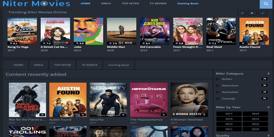Click star rating on Kung Fu Yoga

click(13, 43)
